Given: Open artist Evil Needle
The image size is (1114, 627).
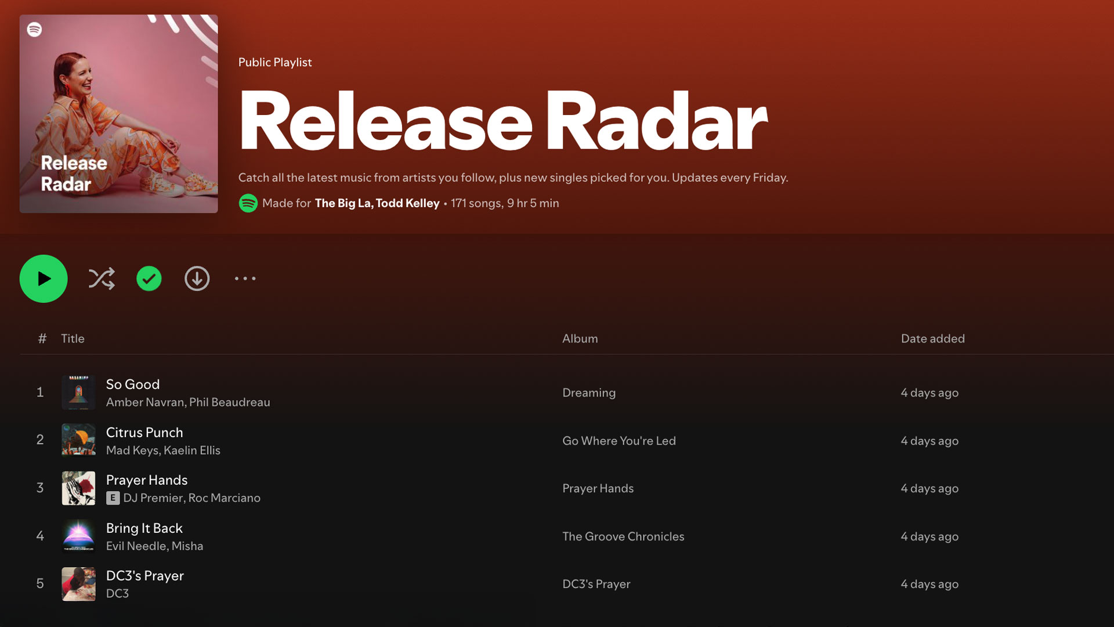Looking at the screenshot, I should pyautogui.click(x=136, y=546).
